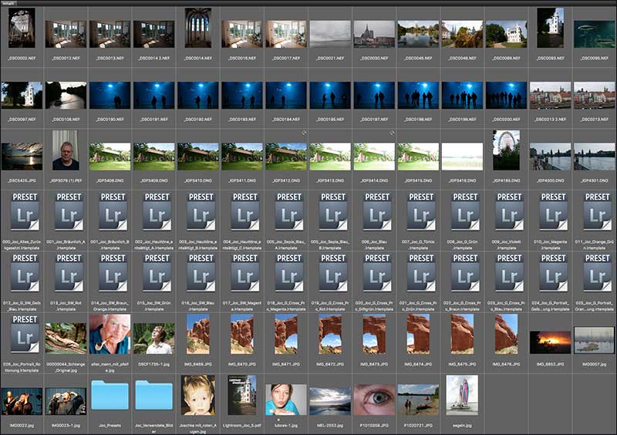Open the Joc_Verwendete_Bilder folder

click(x=153, y=394)
